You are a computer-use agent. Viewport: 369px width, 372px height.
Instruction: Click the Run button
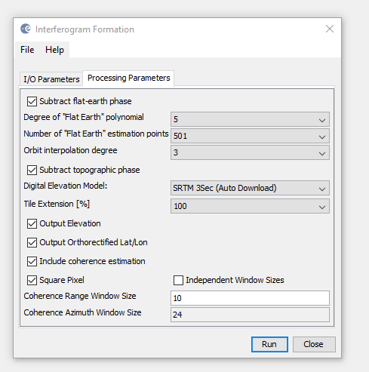click(x=269, y=344)
